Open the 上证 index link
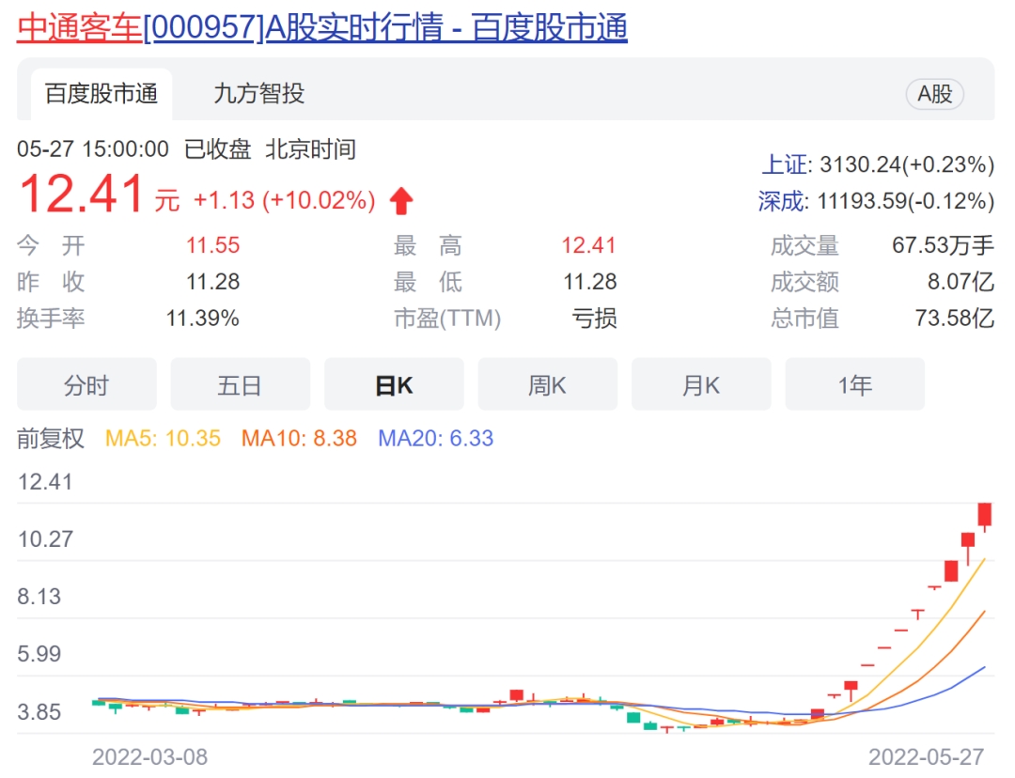 pos(784,165)
